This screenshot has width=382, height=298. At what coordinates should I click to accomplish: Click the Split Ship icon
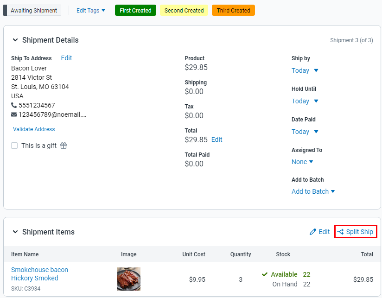click(341, 232)
